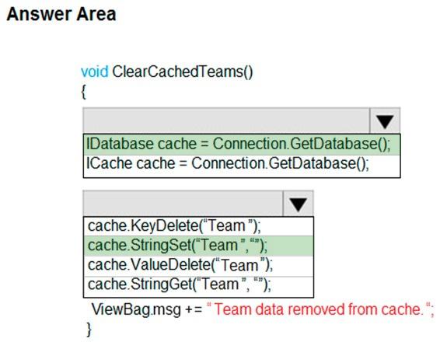Click the ViewBag.msg code text
This screenshot has width=440, height=342.
click(136, 310)
